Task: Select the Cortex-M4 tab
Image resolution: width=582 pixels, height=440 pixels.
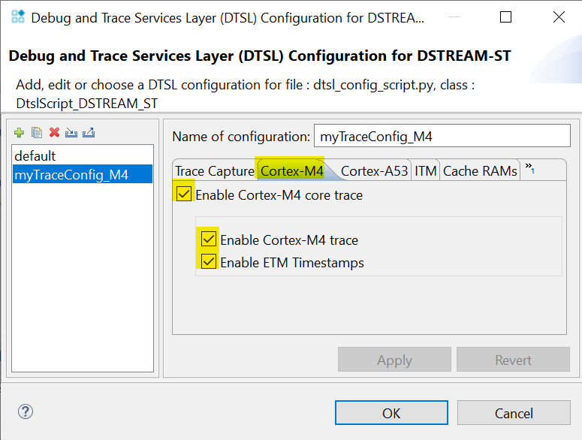Action: click(291, 171)
